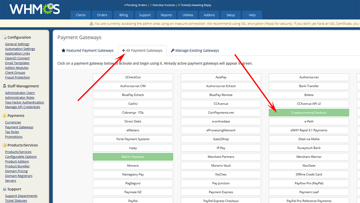Open Two-Factor Authentication settings

tap(25, 102)
